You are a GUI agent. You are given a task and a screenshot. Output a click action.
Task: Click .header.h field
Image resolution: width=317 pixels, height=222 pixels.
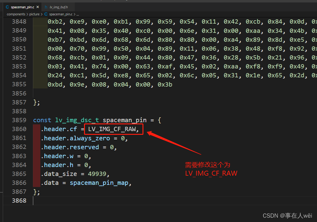(x=57, y=165)
